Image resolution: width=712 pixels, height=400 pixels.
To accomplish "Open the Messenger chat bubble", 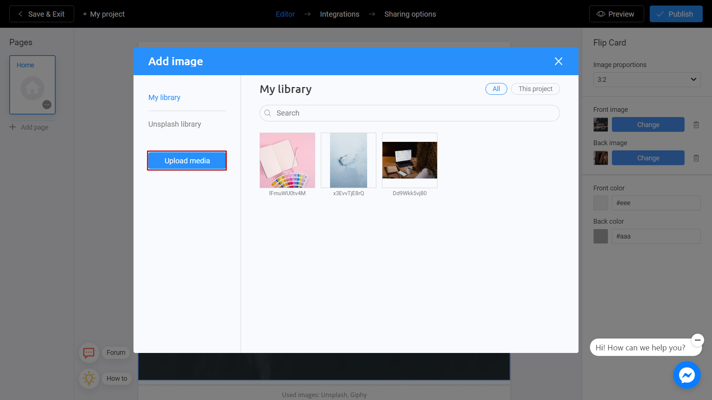I will pos(687,375).
